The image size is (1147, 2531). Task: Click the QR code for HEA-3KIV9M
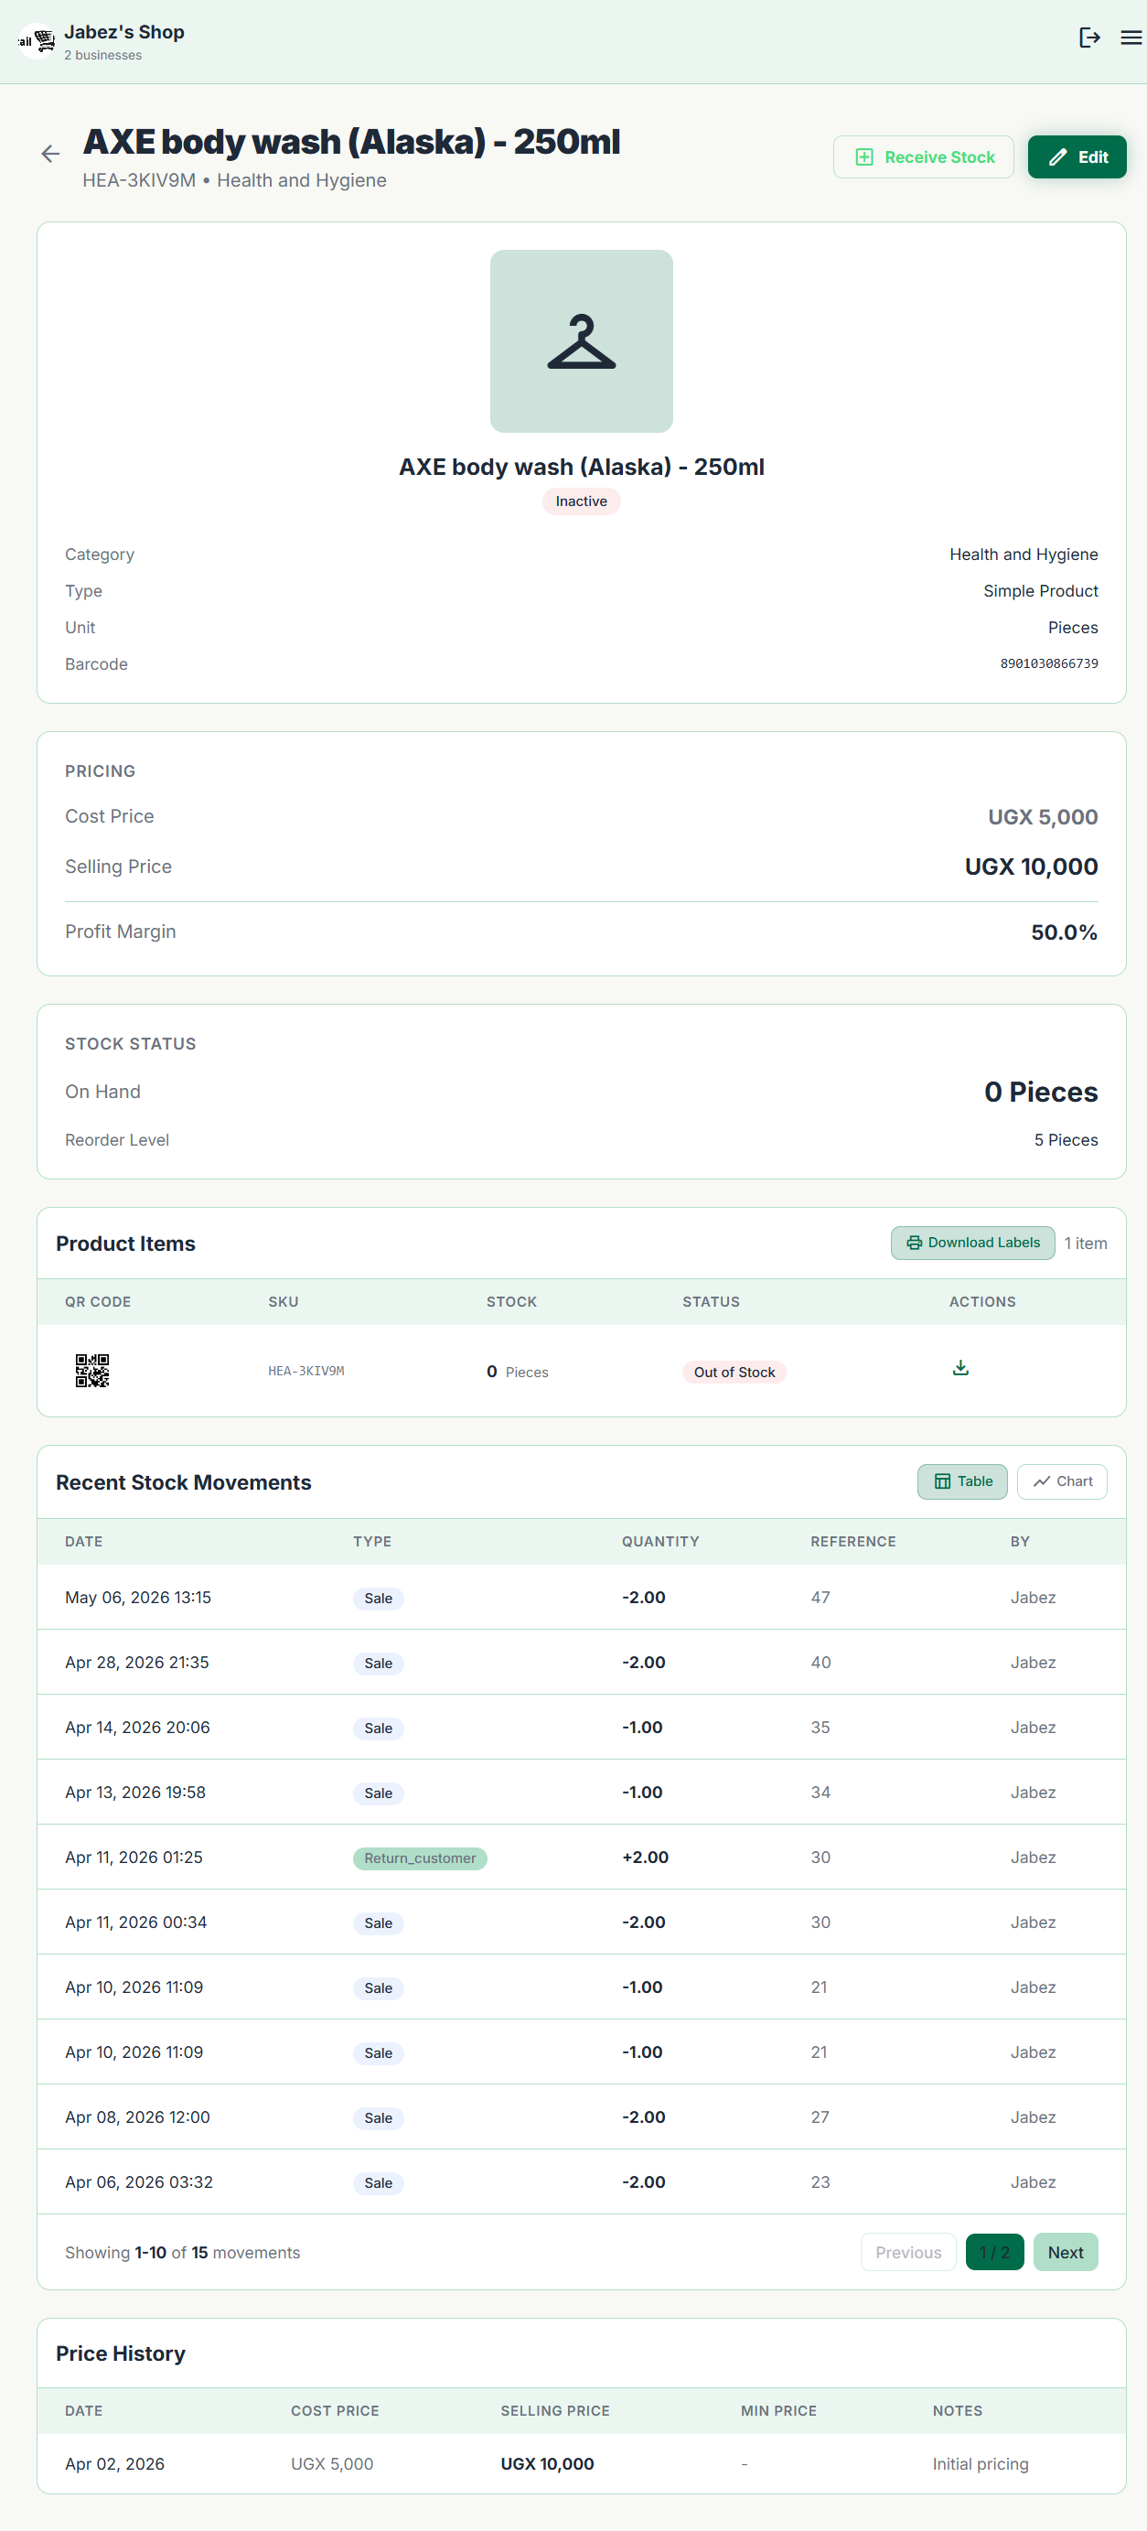tap(92, 1371)
